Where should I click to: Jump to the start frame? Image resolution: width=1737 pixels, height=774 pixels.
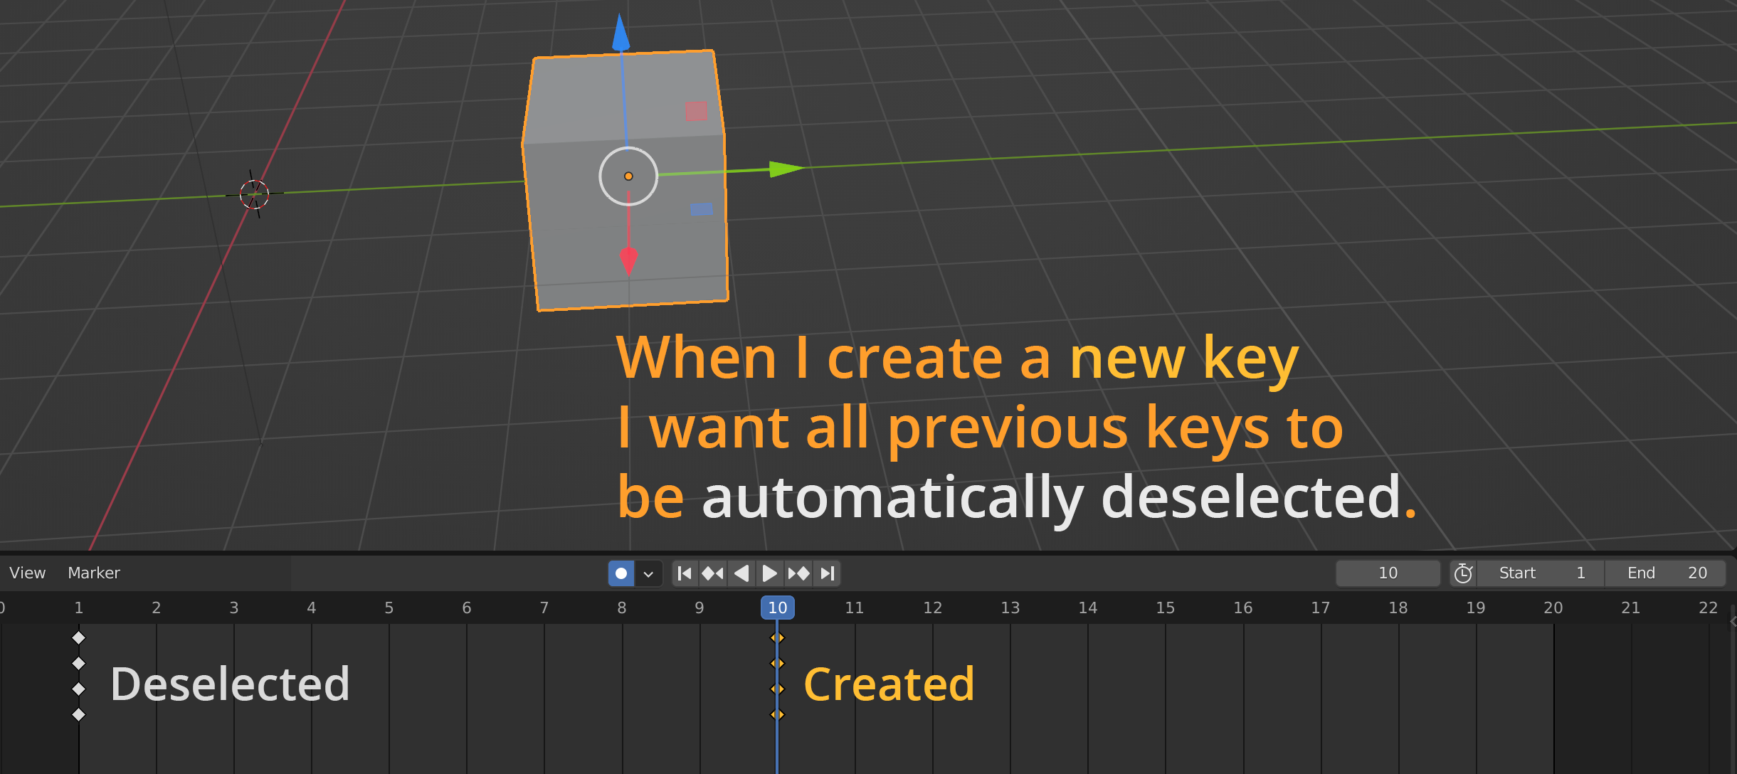[685, 573]
